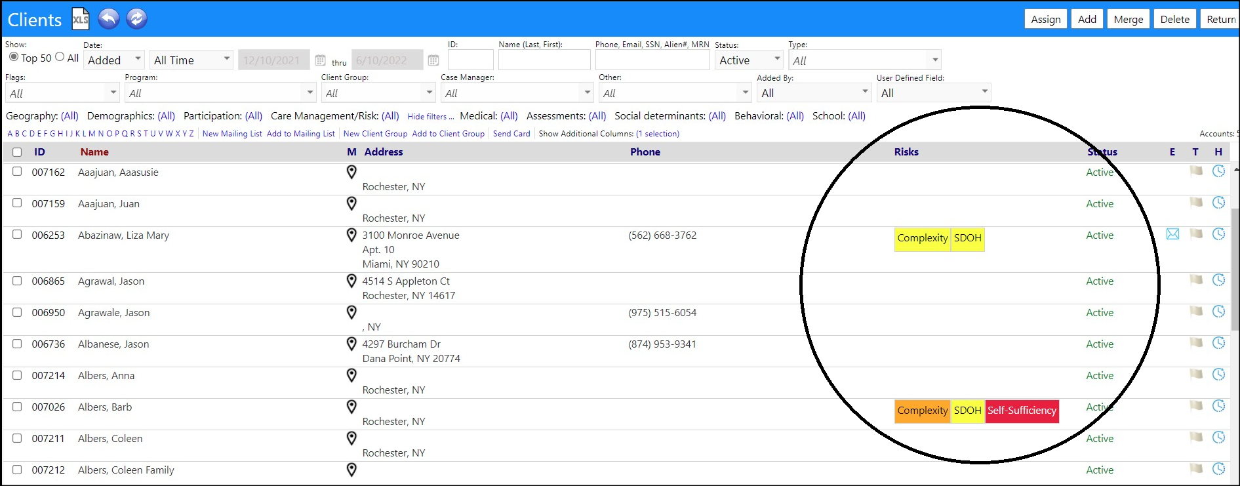1240x486 pixels.
Task: Export the client list to XLS
Action: [x=80, y=19]
